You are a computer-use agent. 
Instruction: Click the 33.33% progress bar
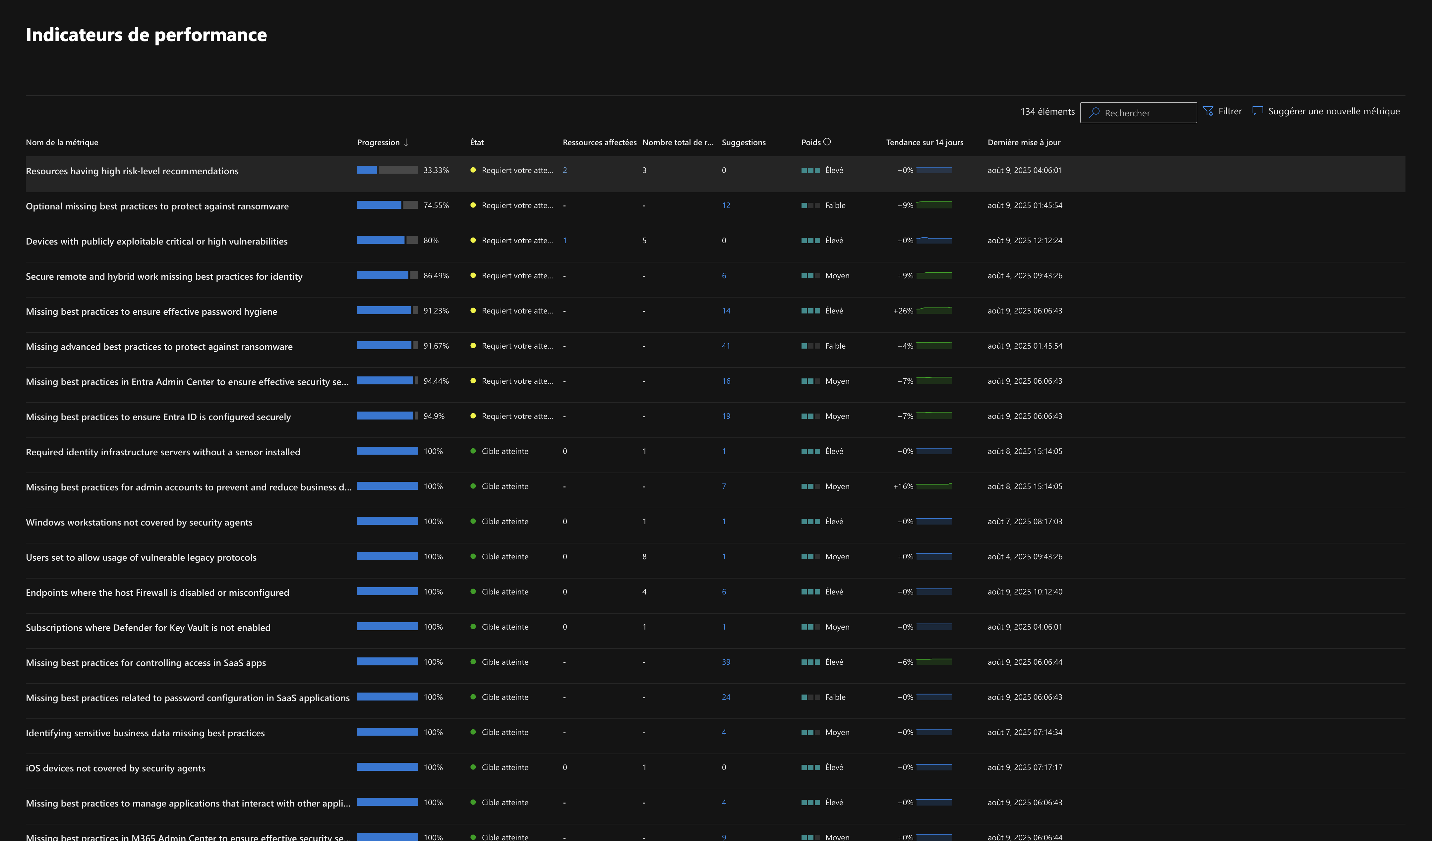(x=388, y=170)
